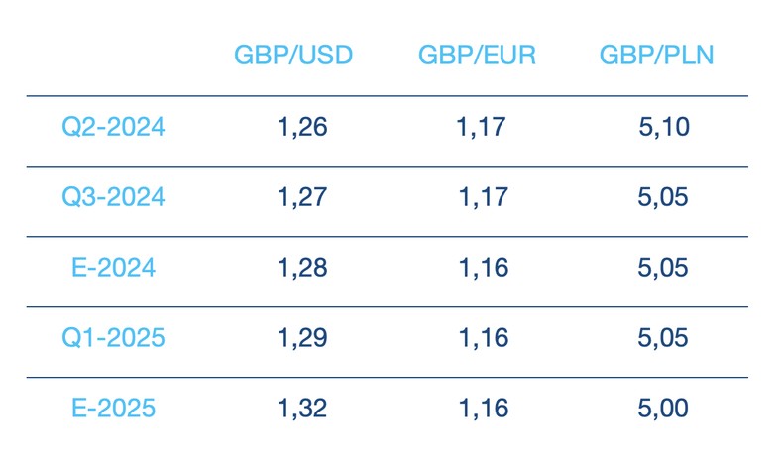Click the GBP/PLN value 5,05 in Q1-2025 row
Screen dimensions: 781x471
tap(663, 338)
